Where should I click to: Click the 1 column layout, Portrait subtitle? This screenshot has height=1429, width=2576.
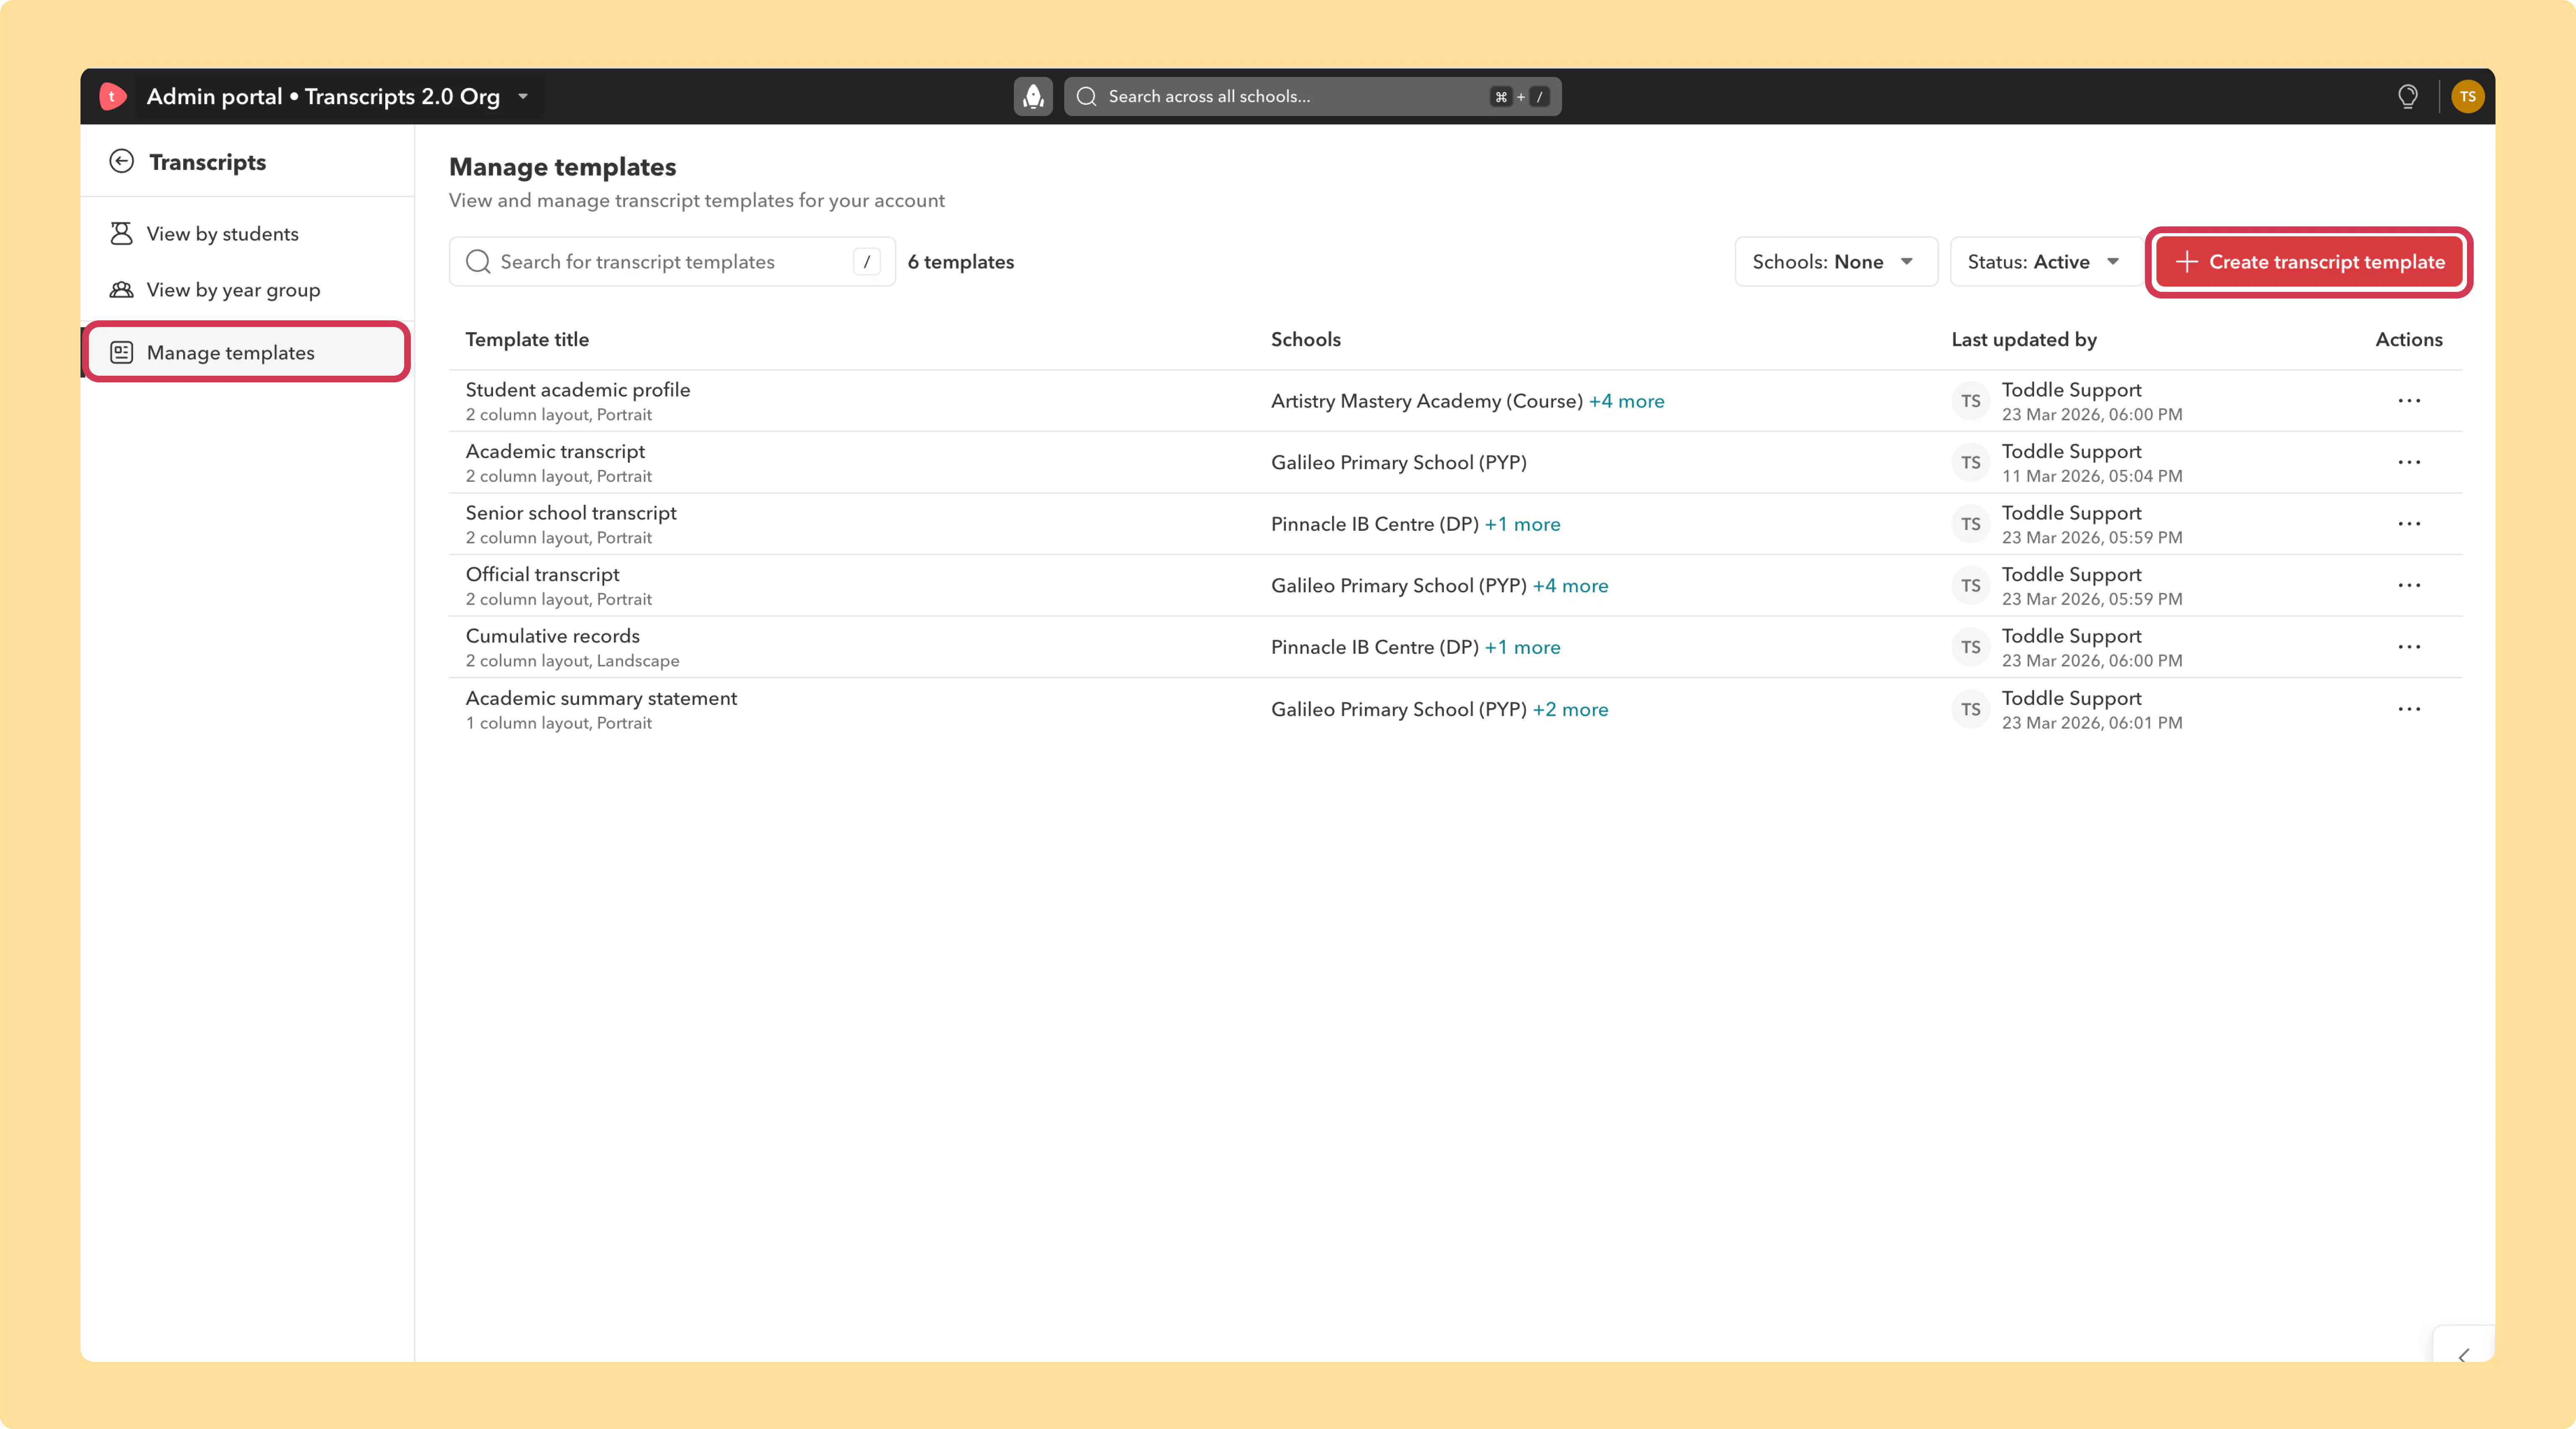[x=558, y=723]
